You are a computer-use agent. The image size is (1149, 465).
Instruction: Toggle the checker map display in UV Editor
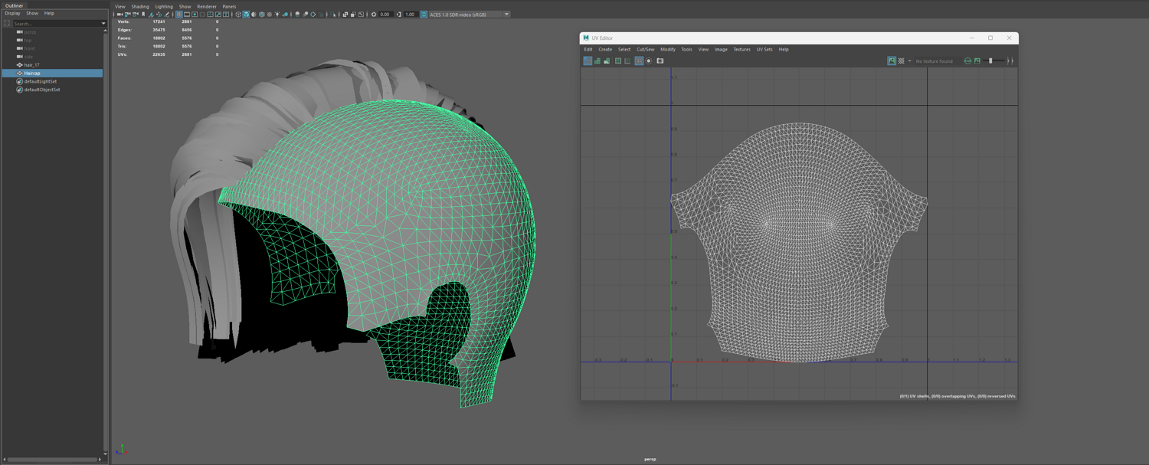pyautogui.click(x=901, y=61)
